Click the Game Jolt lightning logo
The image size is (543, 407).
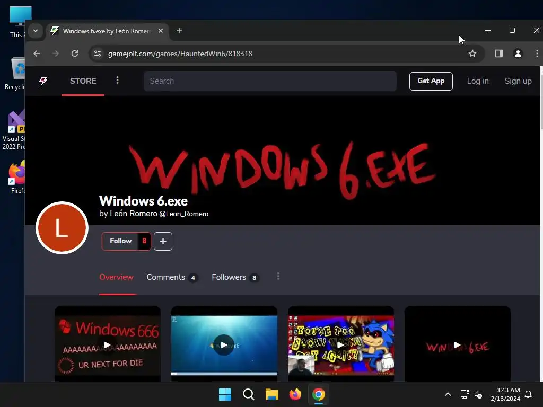[43, 81]
